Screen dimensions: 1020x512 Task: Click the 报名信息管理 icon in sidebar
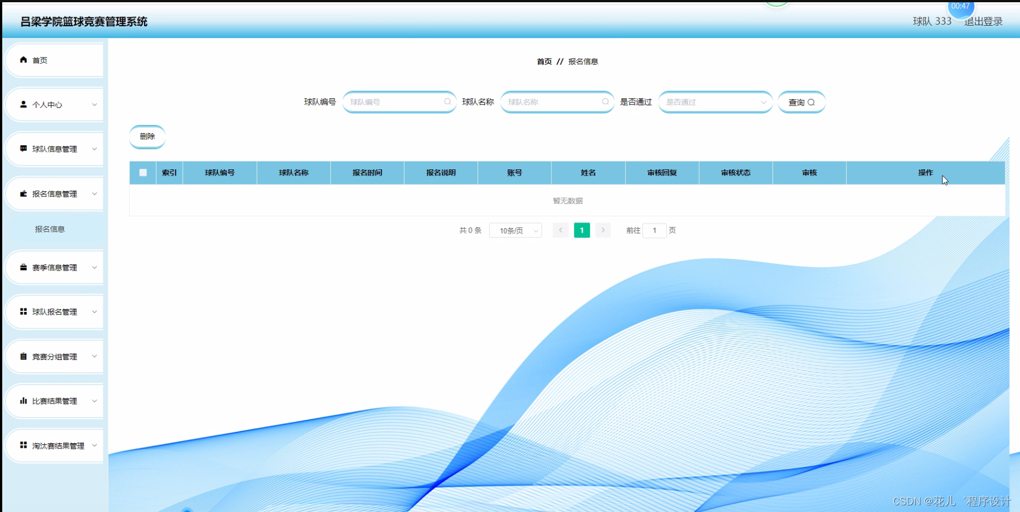click(x=23, y=193)
